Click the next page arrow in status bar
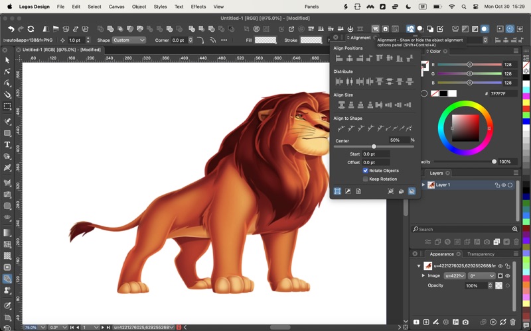Screen dimensions: 531x331 103,327
